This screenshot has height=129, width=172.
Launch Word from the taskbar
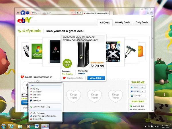(37, 126)
